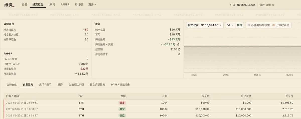301x119 pixels.
Task: Click the $10.00 margin cell
Action: click(x=205, y=103)
